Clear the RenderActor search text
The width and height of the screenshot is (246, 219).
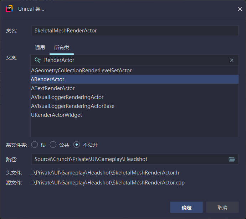tap(232, 60)
